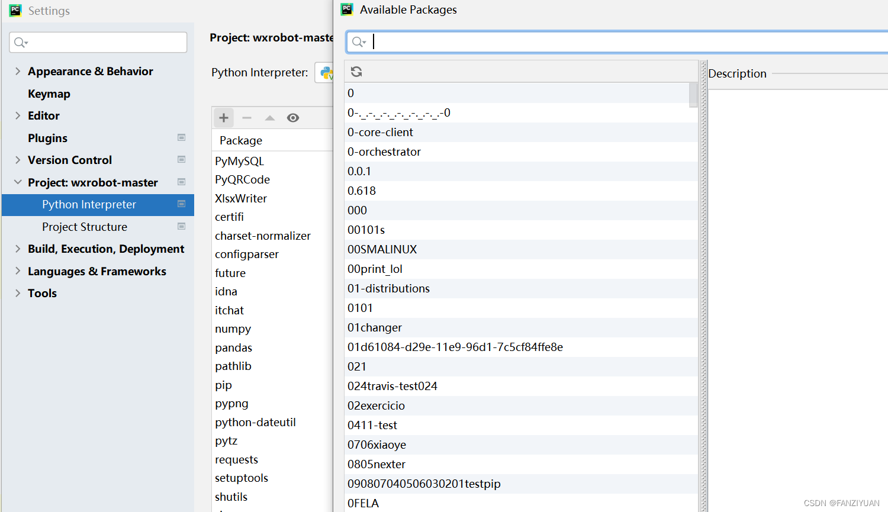
Task: Expand Version Control settings section
Action: pos(18,160)
